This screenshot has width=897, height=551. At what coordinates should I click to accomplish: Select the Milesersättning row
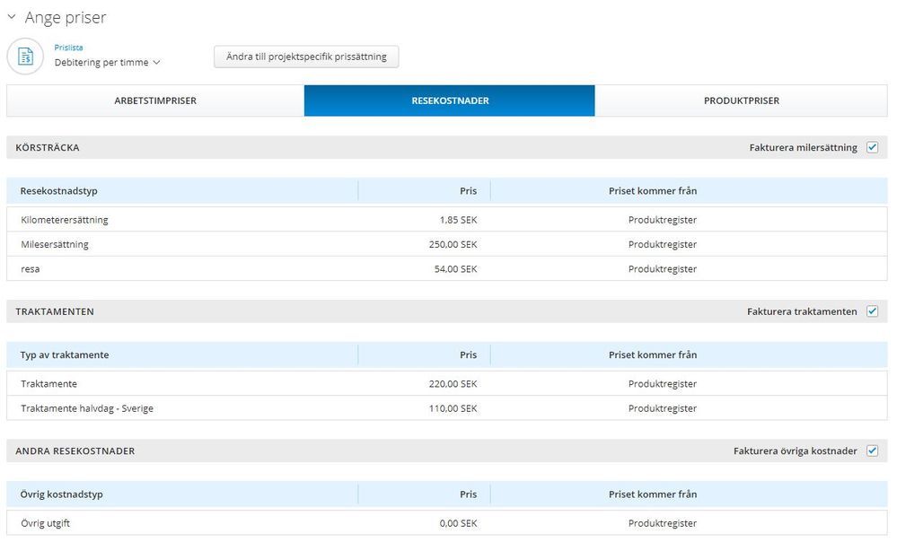(447, 244)
